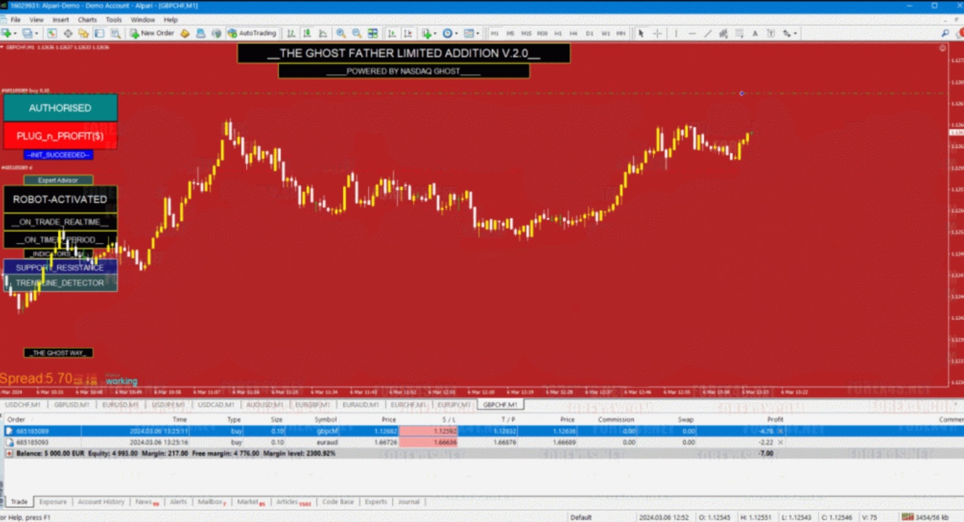Open the Indicators list icon
The height and width of the screenshot is (522, 964).
coord(427,33)
